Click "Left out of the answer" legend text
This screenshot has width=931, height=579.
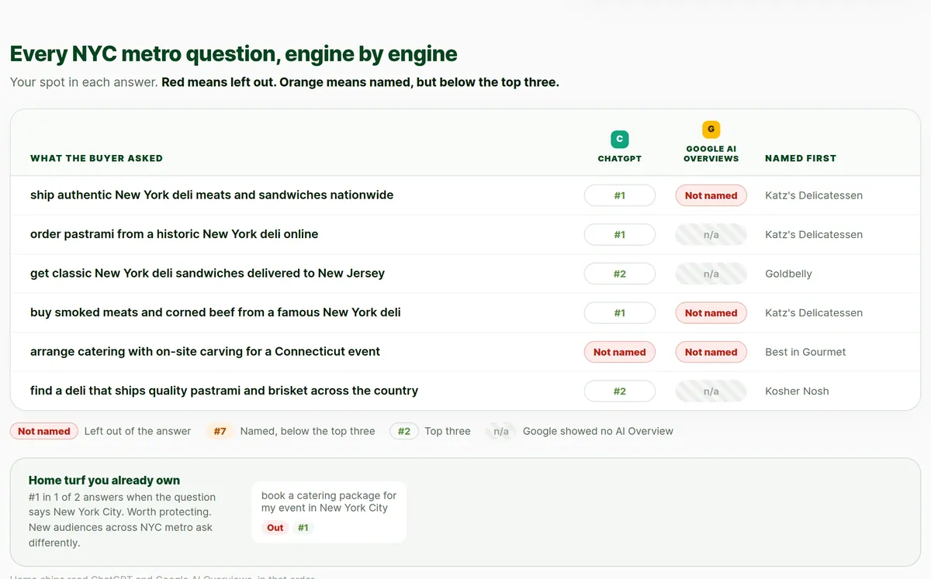coord(137,431)
